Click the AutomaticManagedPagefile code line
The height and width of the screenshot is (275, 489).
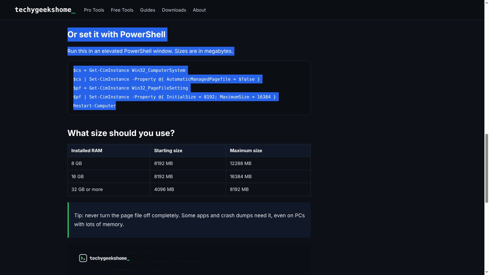pos(167,79)
